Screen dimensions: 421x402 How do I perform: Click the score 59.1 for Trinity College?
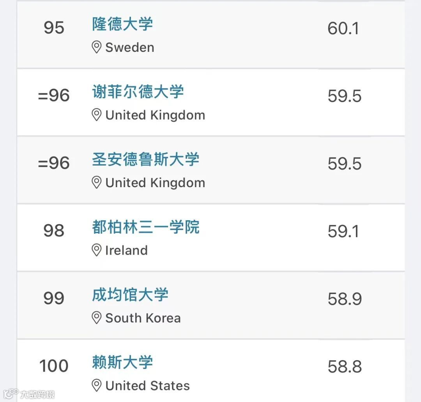pyautogui.click(x=343, y=231)
